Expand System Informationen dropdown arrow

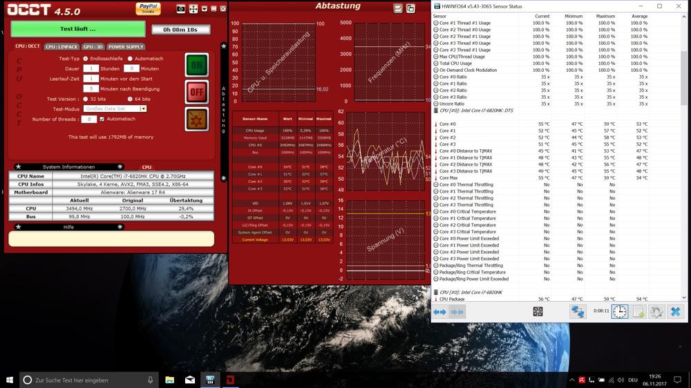click(120, 166)
